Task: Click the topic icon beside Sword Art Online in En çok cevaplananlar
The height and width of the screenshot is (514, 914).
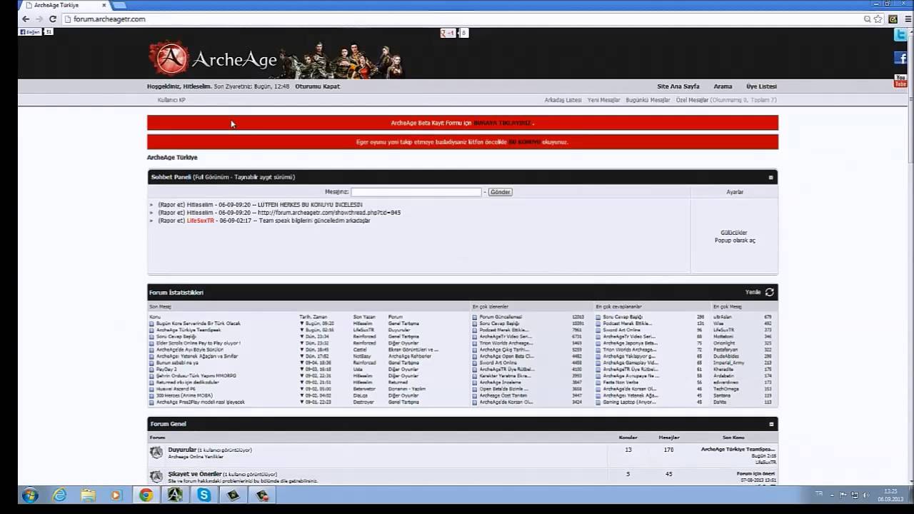Action: click(598, 330)
